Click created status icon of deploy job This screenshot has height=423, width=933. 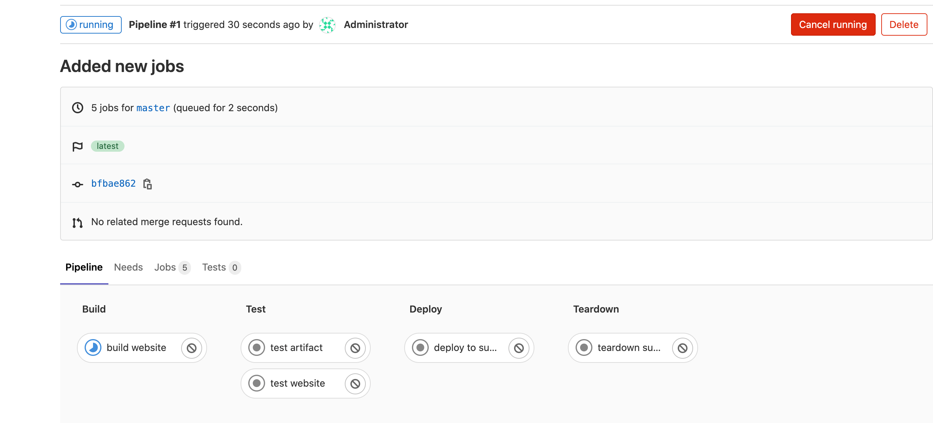point(420,348)
